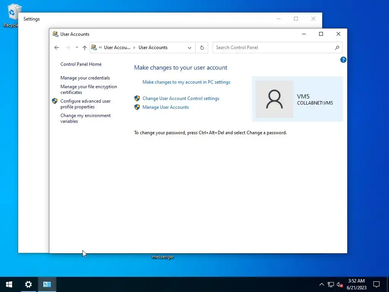
Task: Open Control Panel Home
Action: (81, 64)
